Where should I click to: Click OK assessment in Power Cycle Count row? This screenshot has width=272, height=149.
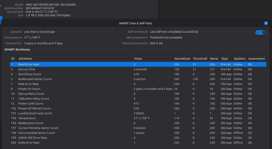(x=250, y=103)
